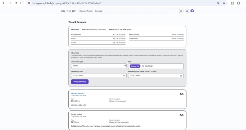Toggle the browser side panel icon
This screenshot has height=130, width=246.
[22, 3]
